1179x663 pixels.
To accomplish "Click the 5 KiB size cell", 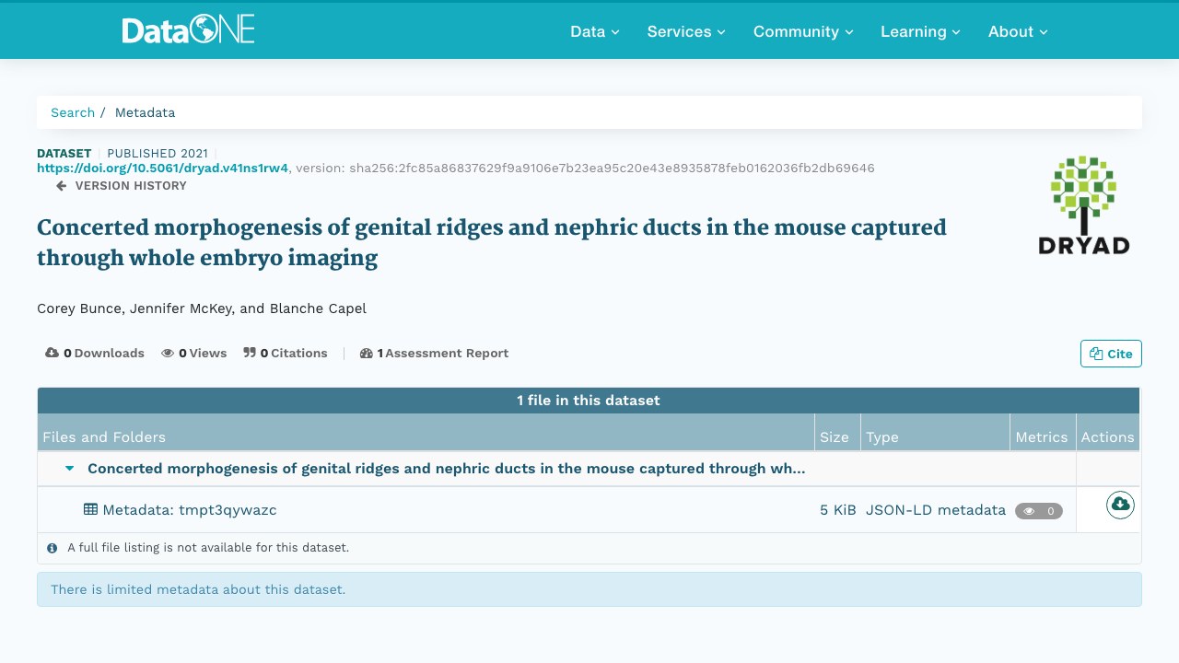I will (x=838, y=510).
